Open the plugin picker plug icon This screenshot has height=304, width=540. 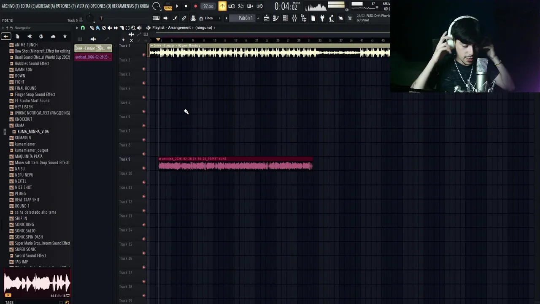(x=322, y=18)
